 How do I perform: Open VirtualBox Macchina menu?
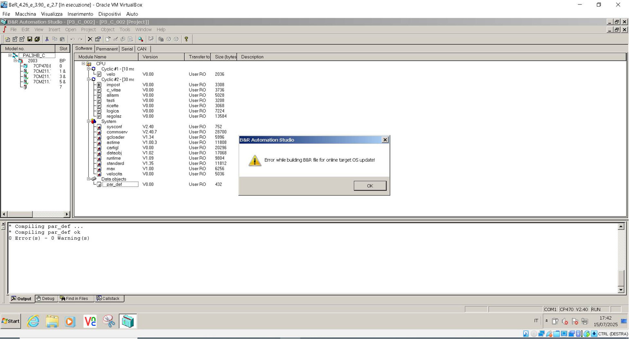click(x=25, y=14)
